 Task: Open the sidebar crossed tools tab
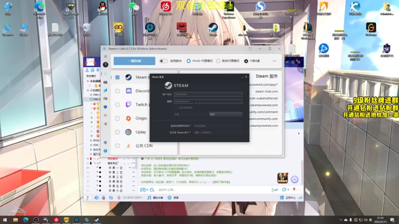pos(105,123)
